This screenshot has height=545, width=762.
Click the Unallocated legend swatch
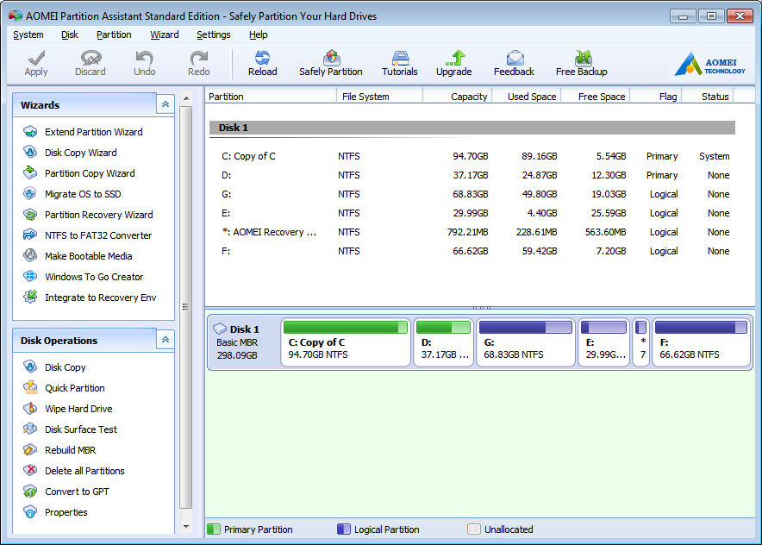(x=474, y=529)
